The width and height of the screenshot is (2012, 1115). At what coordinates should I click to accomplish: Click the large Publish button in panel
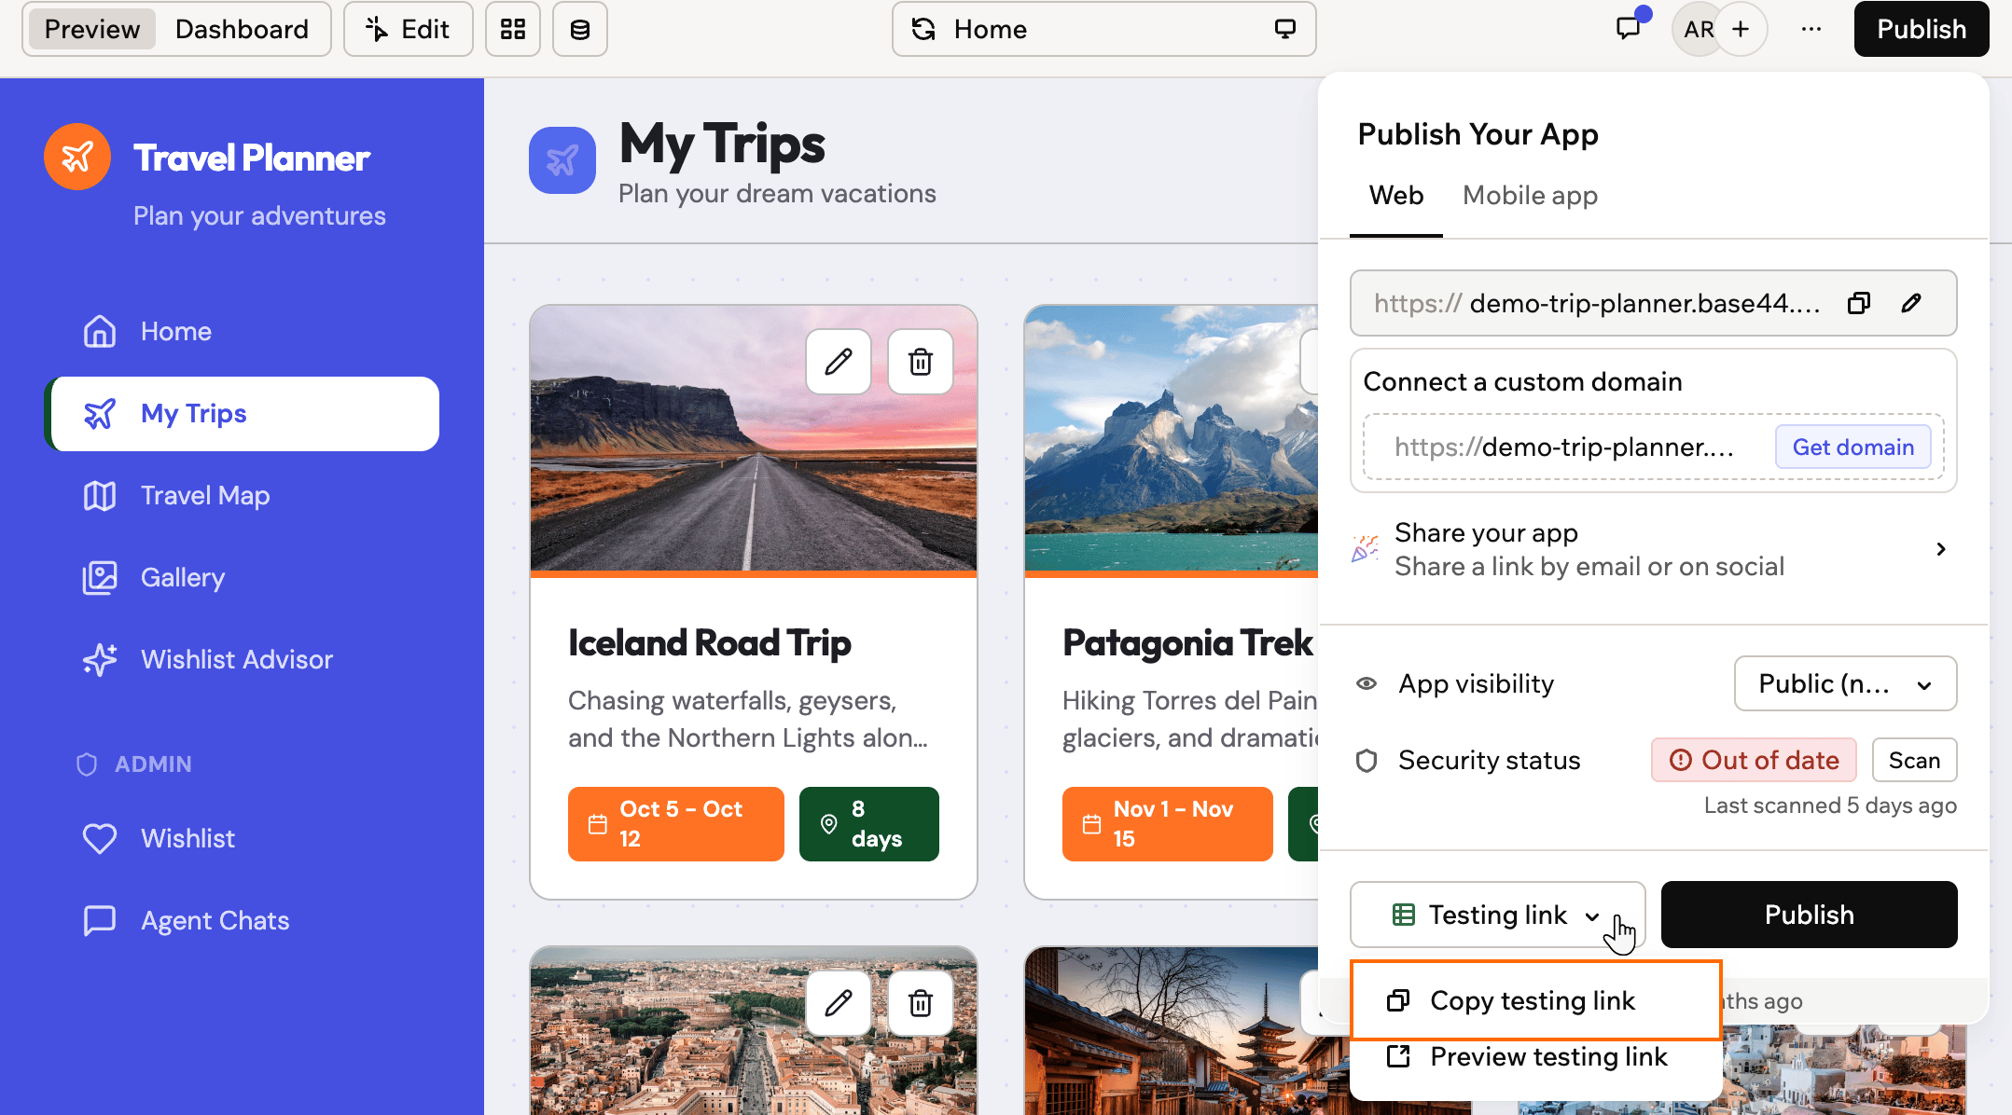1809,915
